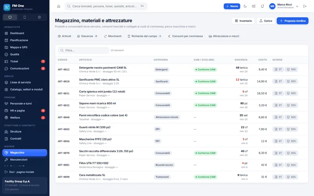
Task: Switch to the Giacenze tab
Action: pos(87,36)
